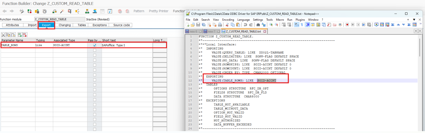The image size is (425, 133).
Task: Click Monitoring eye icon in Notepad++ toolbar
Action: 340,25
